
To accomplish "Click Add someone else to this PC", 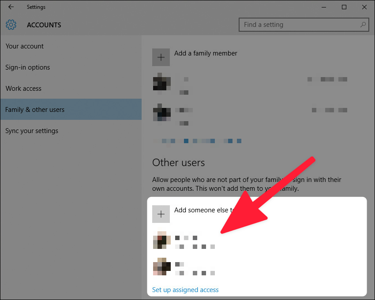I will point(204,210).
